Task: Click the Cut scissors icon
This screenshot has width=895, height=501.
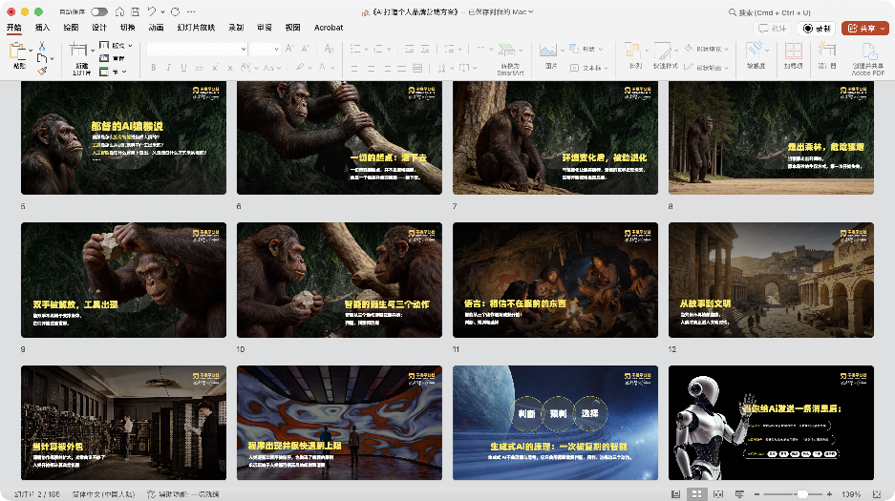Action: tap(42, 46)
